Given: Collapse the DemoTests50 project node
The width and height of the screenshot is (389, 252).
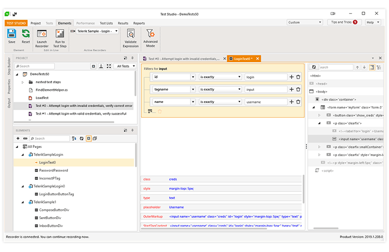Looking at the screenshot, I should pyautogui.click(x=17, y=74).
